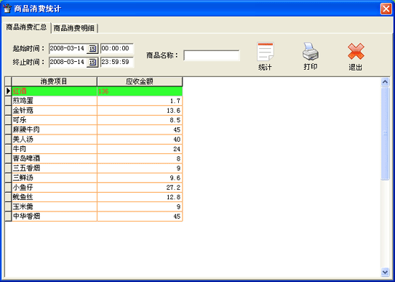395x282 pixels.
Task: Click the scrollbar up arrow
Action: point(385,82)
